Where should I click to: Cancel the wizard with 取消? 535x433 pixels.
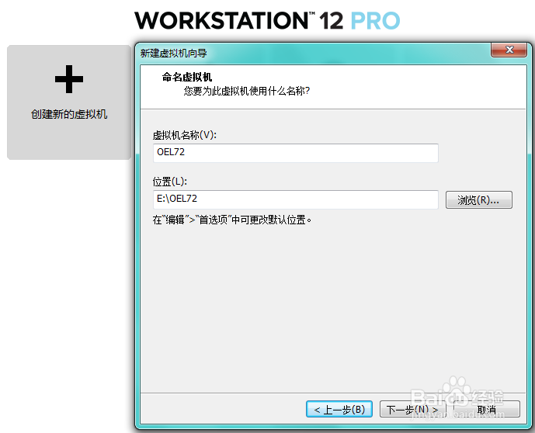[x=487, y=409]
